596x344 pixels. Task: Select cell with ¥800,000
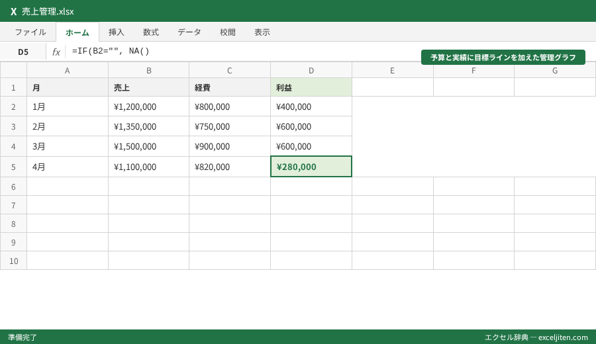tap(230, 107)
